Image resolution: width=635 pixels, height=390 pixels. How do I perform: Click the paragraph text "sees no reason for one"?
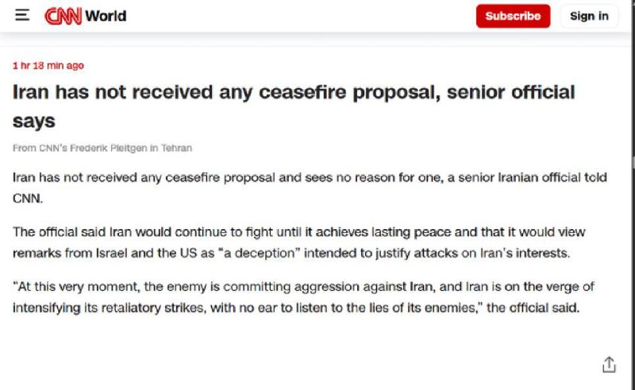[x=373, y=178]
